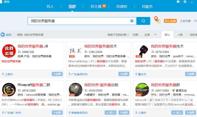Open the 找课程 tab
Screen dimensions: 197x117
(x=122, y=6)
